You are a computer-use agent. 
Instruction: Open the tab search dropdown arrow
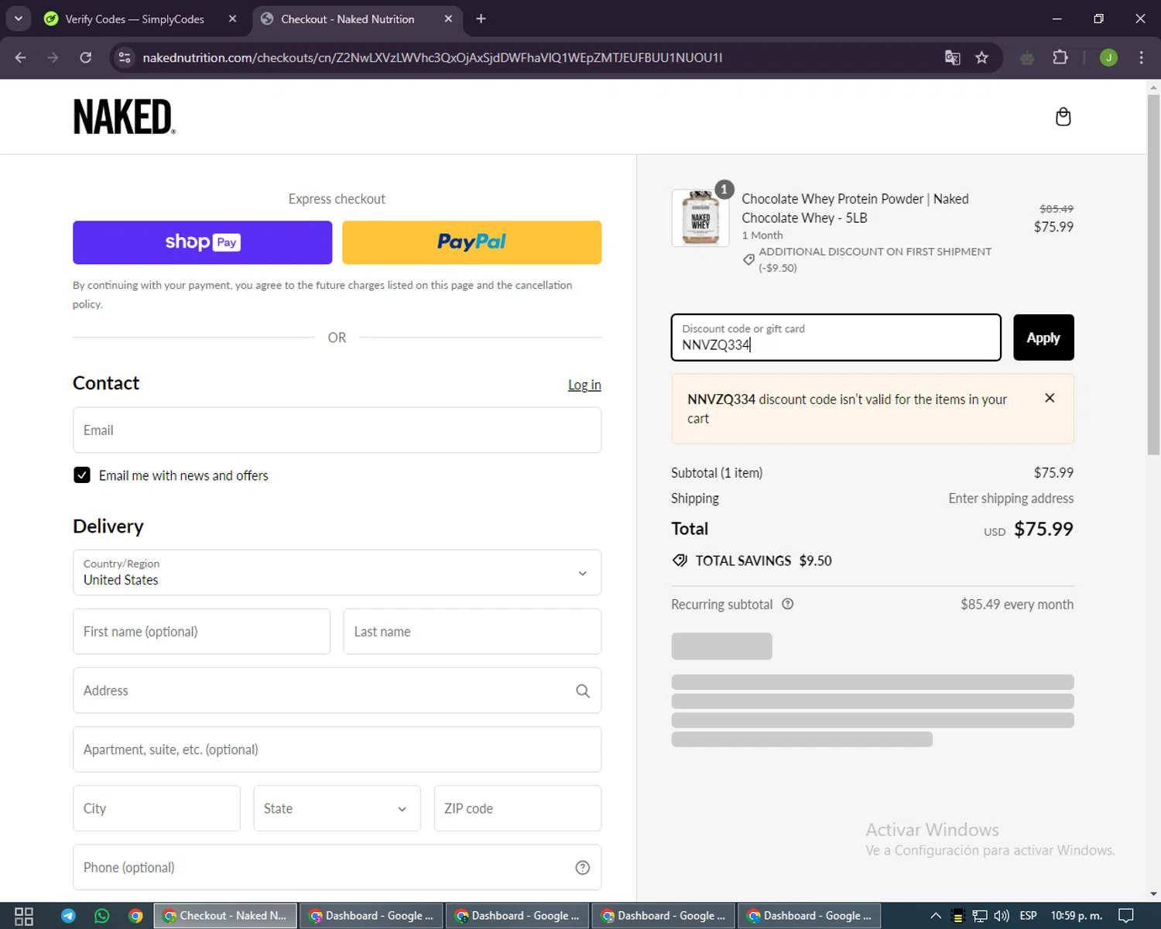pos(18,19)
